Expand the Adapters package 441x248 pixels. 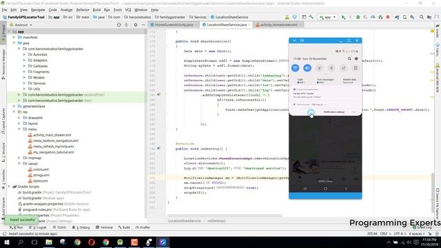pos(24,60)
